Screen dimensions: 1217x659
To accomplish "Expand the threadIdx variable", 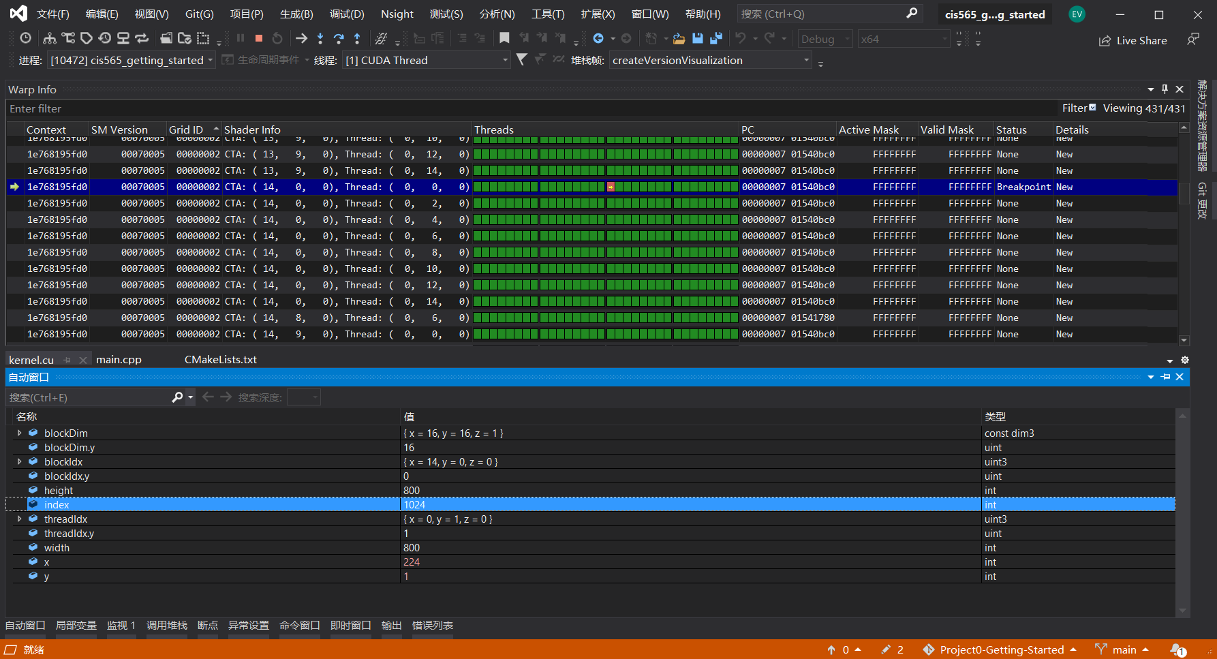I will (19, 519).
